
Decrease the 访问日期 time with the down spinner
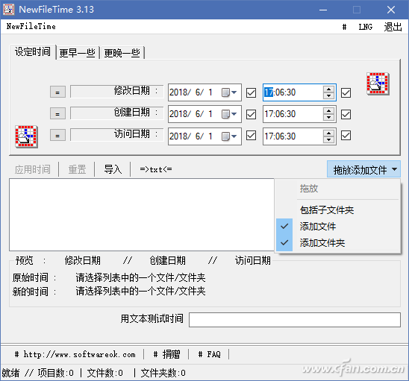[328, 139]
